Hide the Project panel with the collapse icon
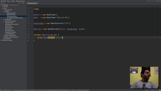 tap(25, 3)
